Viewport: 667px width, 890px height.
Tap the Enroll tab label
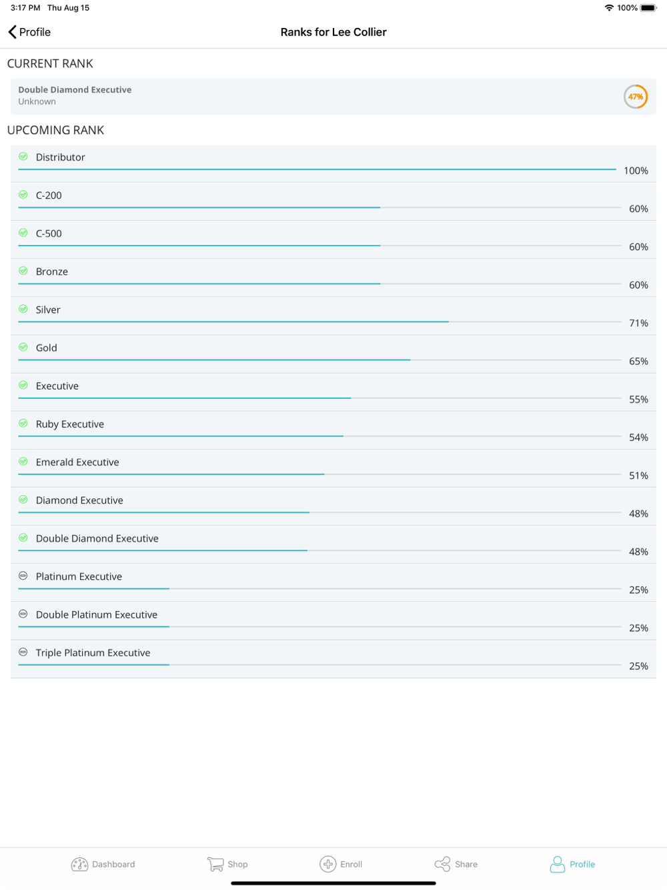pos(351,864)
